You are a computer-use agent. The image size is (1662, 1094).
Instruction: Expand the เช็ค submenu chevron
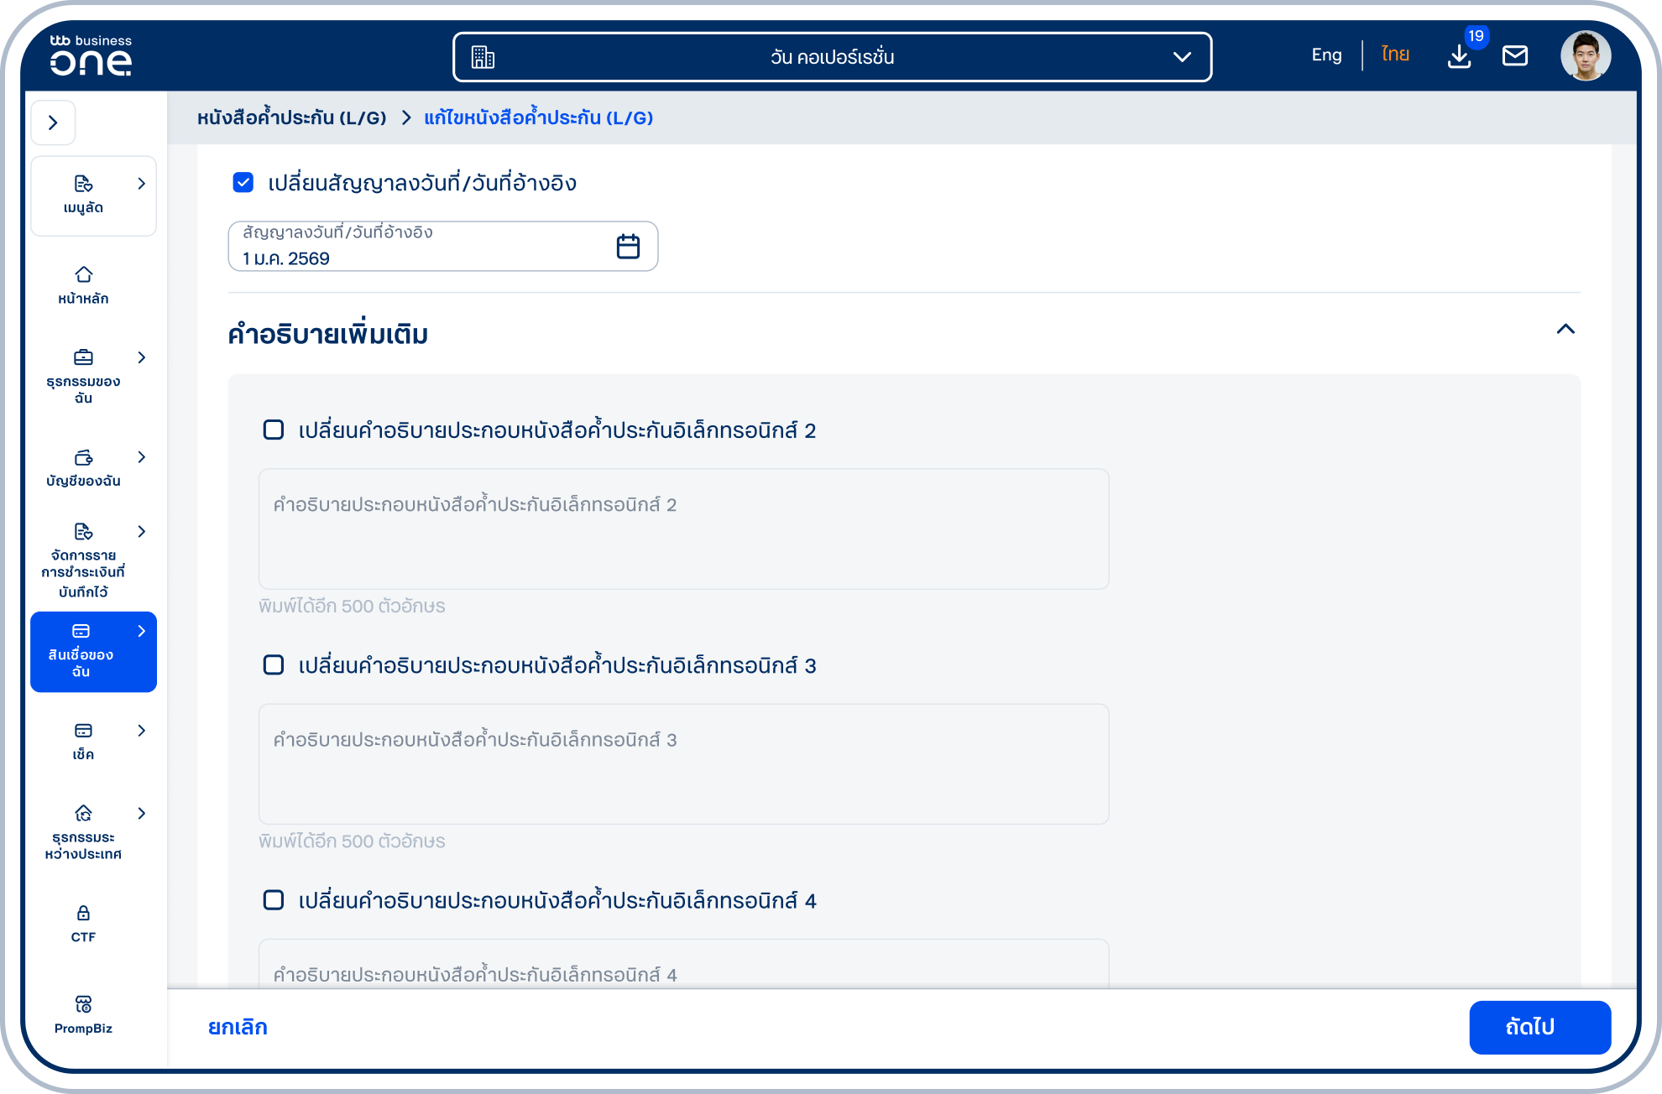point(141,731)
